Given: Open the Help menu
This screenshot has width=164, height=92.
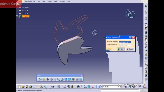Looking at the screenshot, I should pos(68,1).
